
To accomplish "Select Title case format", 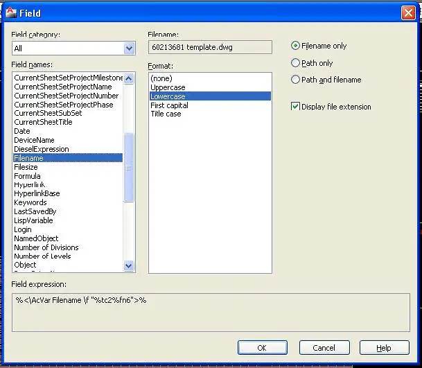I will coord(210,114).
